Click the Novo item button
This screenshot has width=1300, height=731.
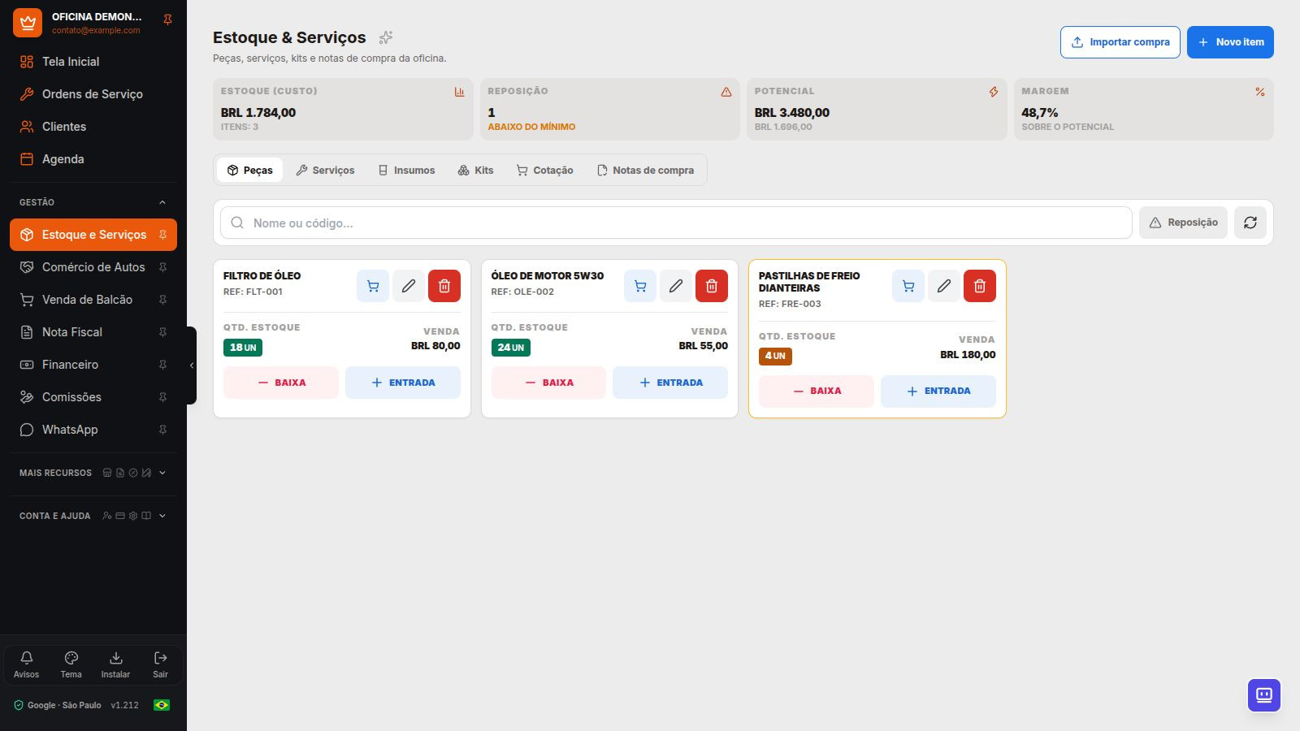click(x=1230, y=42)
